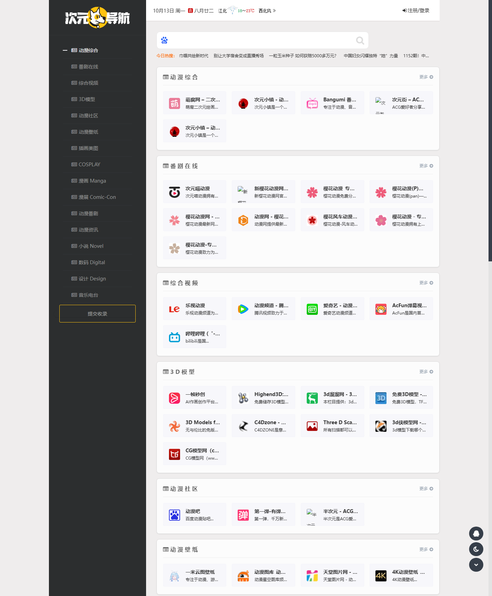The width and height of the screenshot is (492, 596).
Task: Expand more items in 3D模型 section
Action: pyautogui.click(x=426, y=372)
